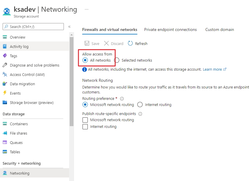Follow the Learn more link
The image size is (249, 181).
pyautogui.click(x=212, y=69)
